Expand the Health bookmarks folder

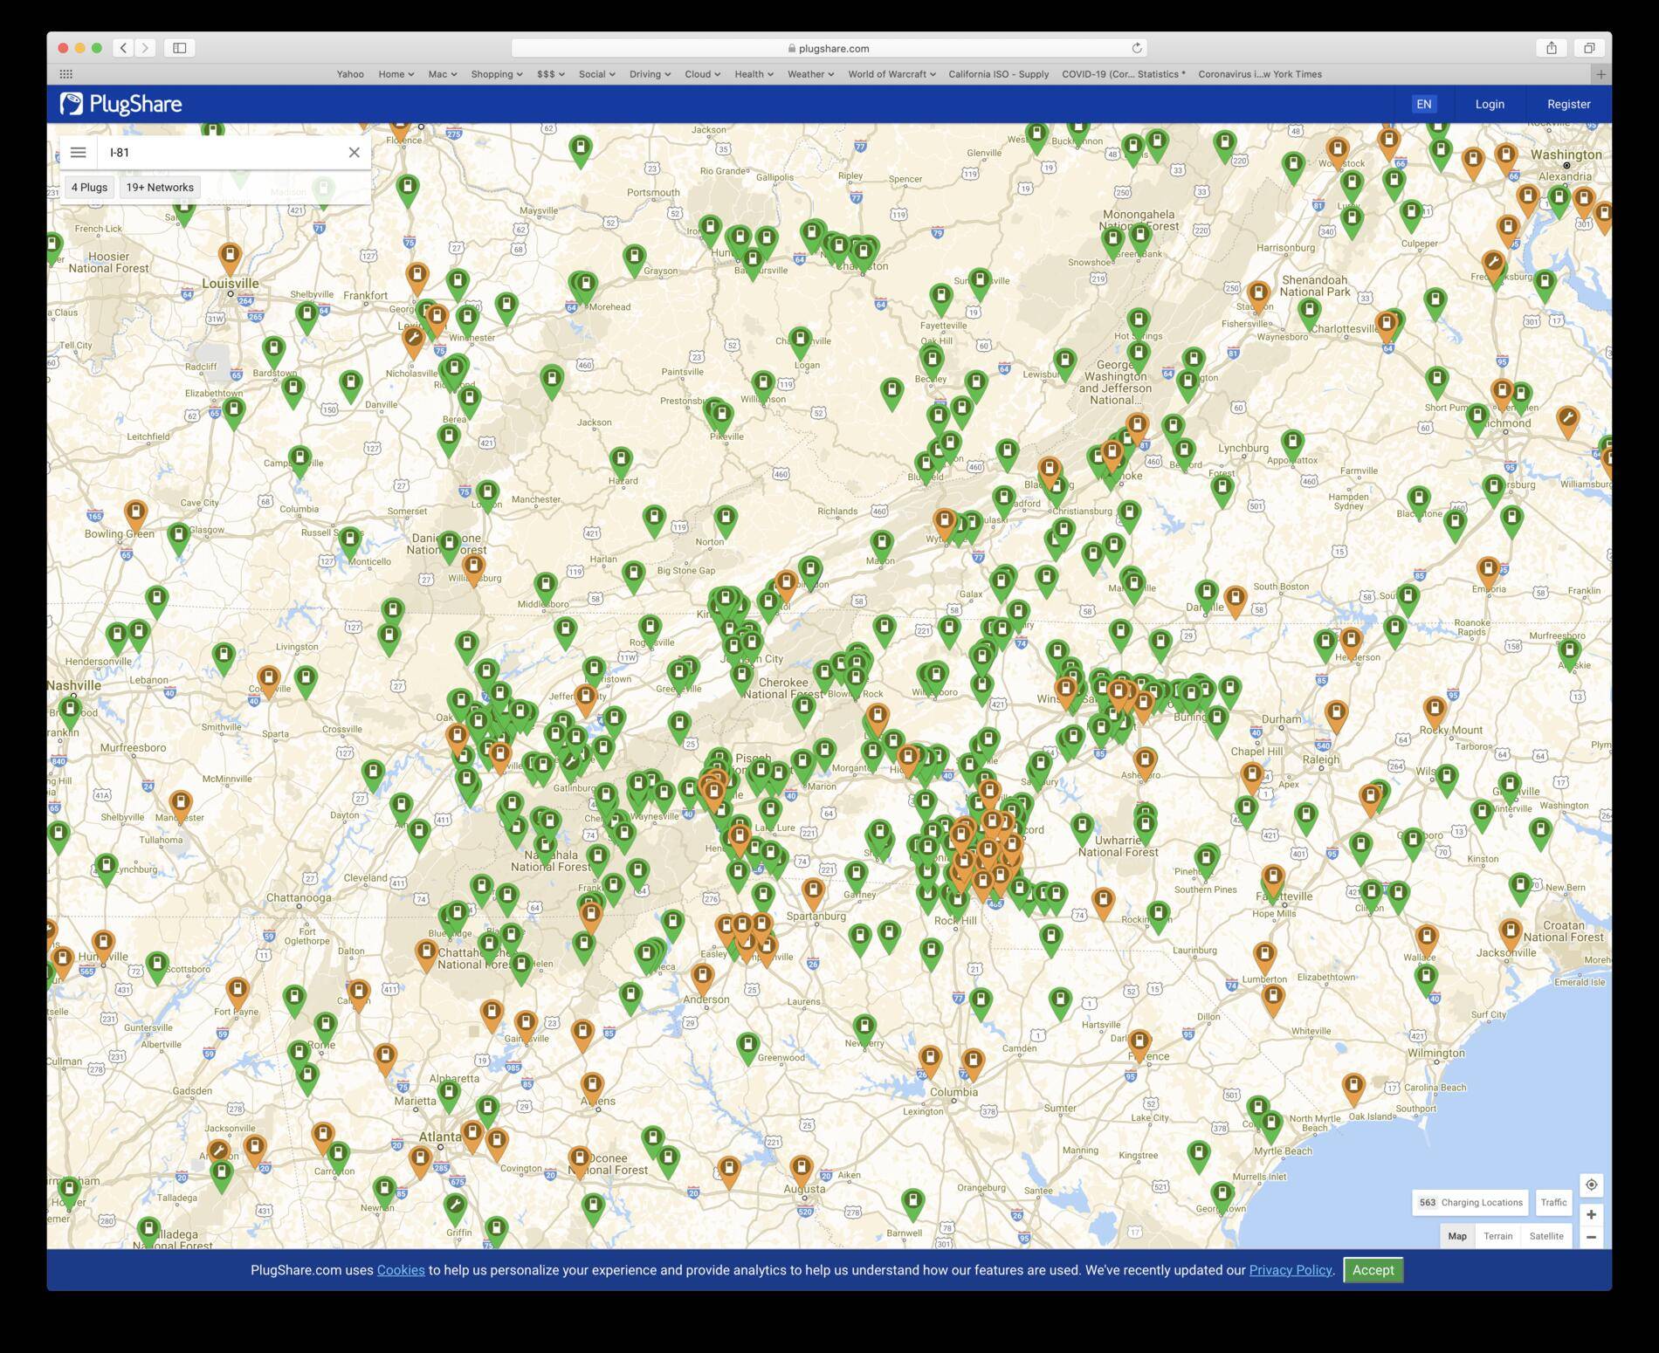754,74
